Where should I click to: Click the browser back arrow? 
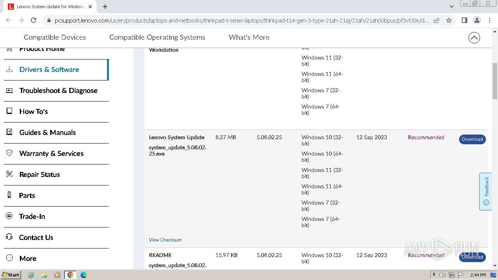point(9,20)
